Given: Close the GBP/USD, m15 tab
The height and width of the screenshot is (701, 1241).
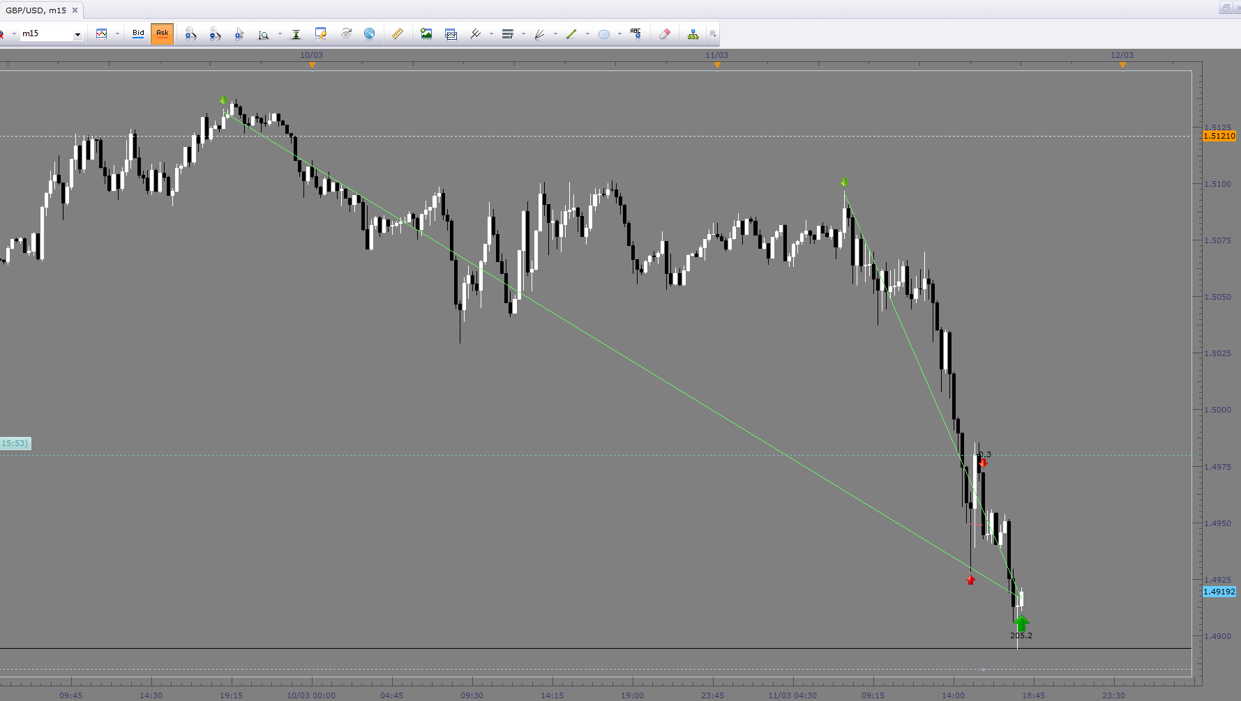Looking at the screenshot, I should [x=75, y=10].
